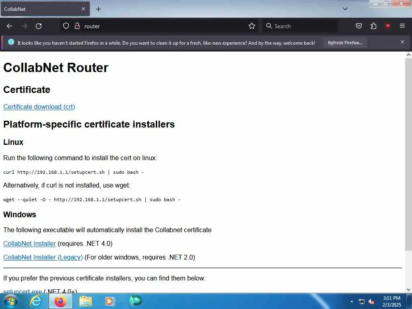Click the wget setupcert.sh command text

pos(92,200)
